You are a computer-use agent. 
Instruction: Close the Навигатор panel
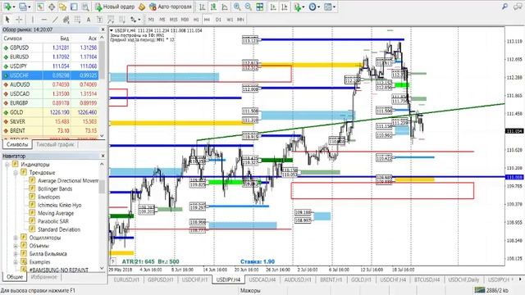pyautogui.click(x=103, y=157)
